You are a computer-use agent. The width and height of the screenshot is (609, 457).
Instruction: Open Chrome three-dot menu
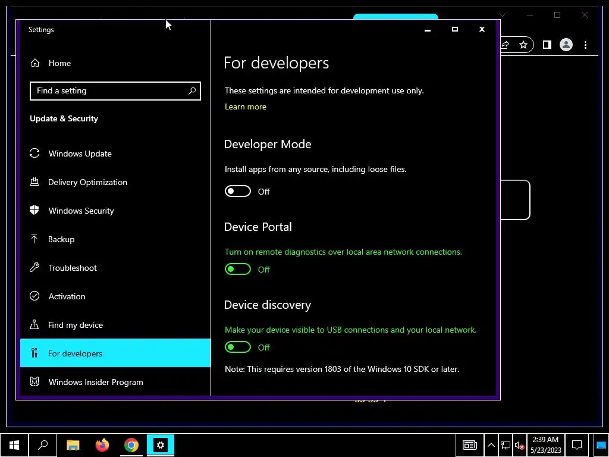pyautogui.click(x=585, y=45)
